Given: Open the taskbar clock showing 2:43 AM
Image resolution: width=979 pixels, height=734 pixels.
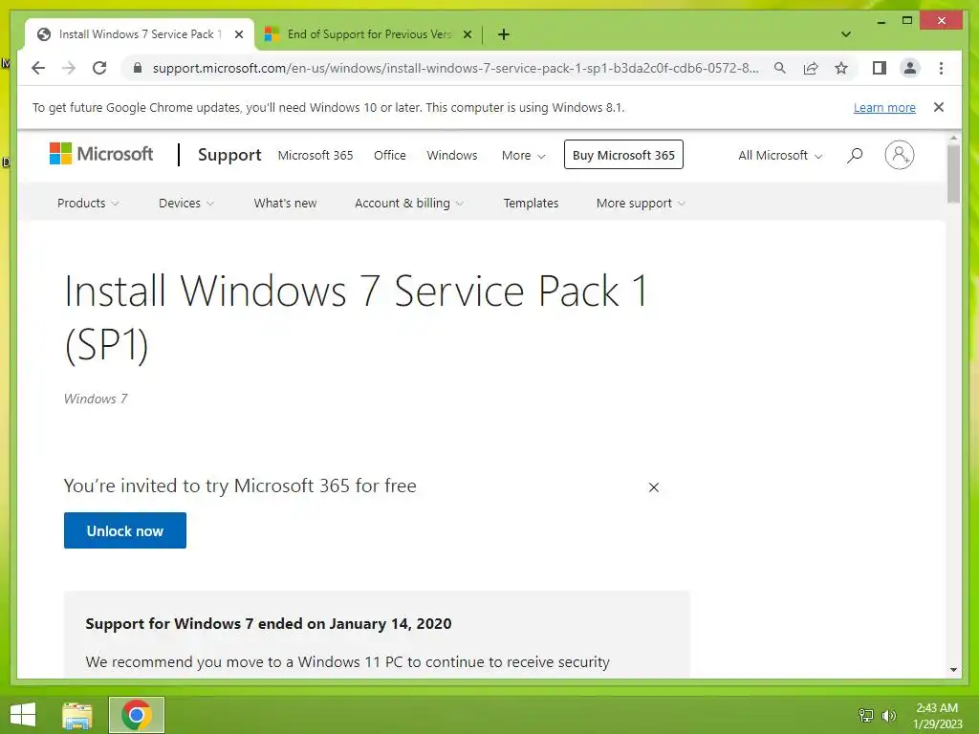Looking at the screenshot, I should click(937, 715).
